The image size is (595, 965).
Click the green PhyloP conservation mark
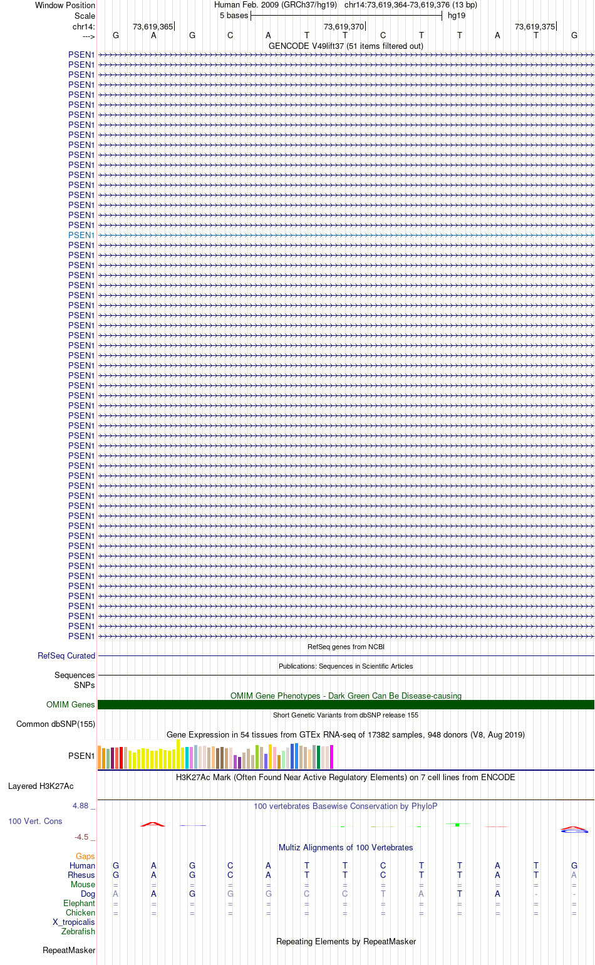(x=458, y=825)
